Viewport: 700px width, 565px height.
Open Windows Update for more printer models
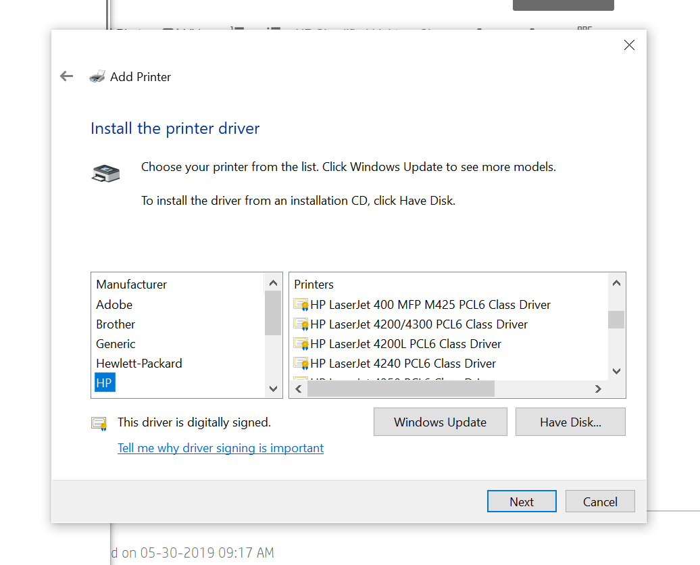pos(440,422)
